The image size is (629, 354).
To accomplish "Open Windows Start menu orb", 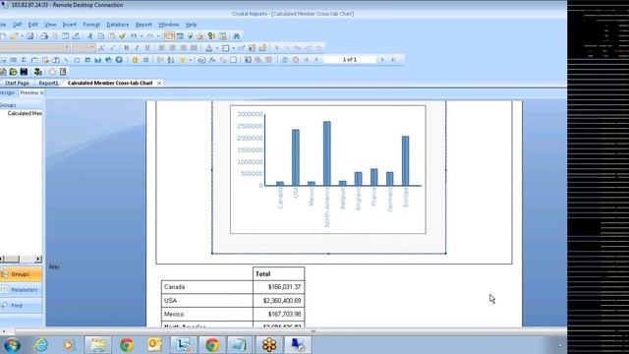I will coord(12,345).
